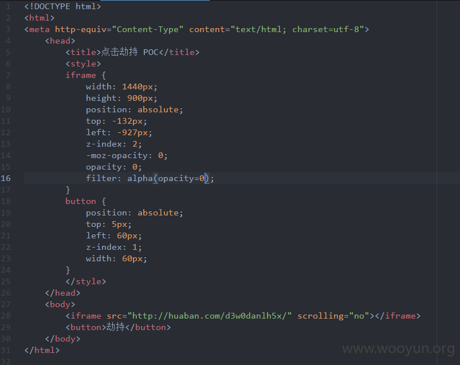460x365 pixels.
Task: Click the huaban.com URL in iframe src
Action: (209, 316)
